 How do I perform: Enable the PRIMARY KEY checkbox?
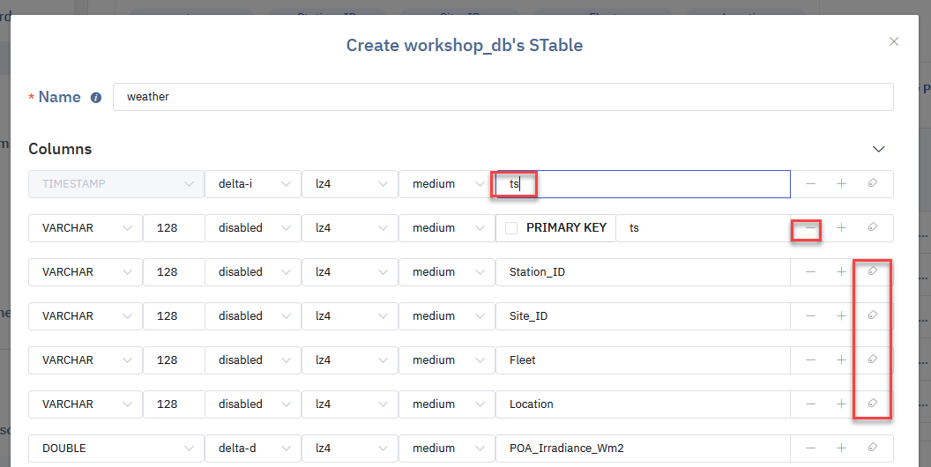pos(511,228)
